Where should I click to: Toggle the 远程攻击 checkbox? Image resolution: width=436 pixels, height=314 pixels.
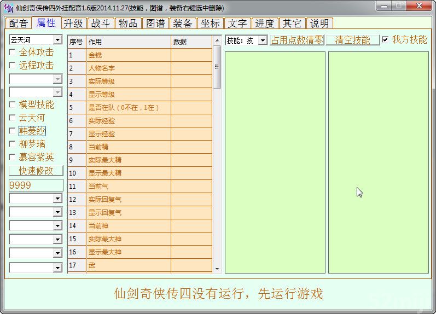pyautogui.click(x=13, y=66)
